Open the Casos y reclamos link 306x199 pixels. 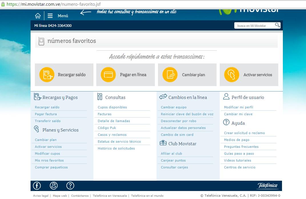[x=112, y=135]
